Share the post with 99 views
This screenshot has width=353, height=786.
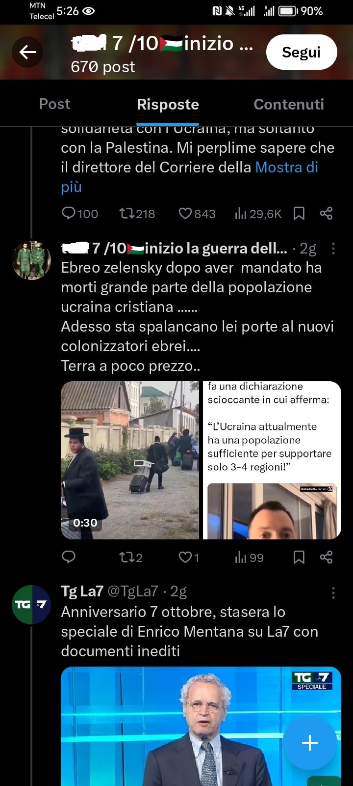coord(326,557)
